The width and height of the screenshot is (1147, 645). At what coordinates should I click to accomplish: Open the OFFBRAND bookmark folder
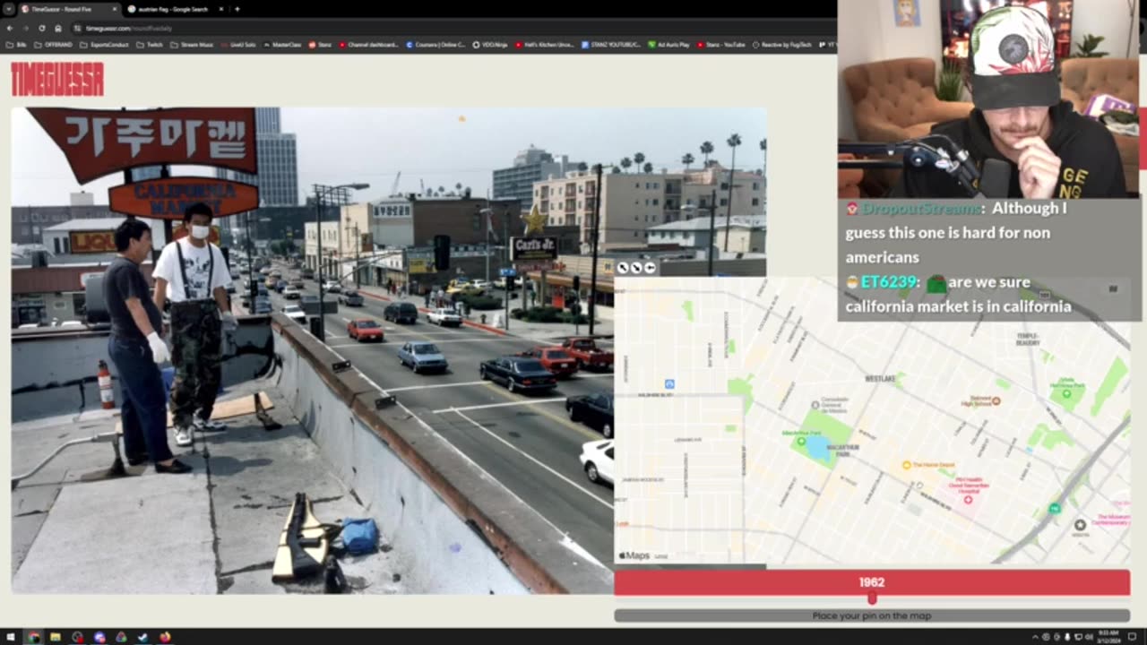pos(54,44)
